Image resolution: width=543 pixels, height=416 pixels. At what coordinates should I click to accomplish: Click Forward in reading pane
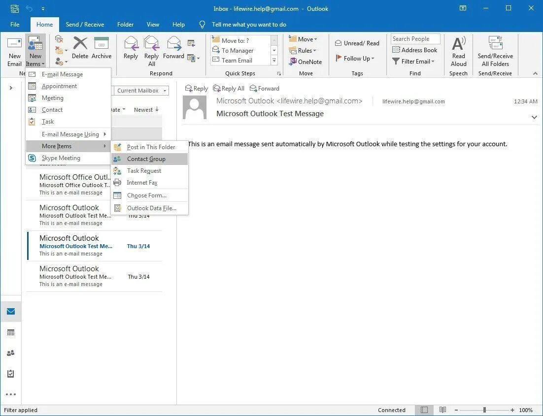pyautogui.click(x=265, y=88)
